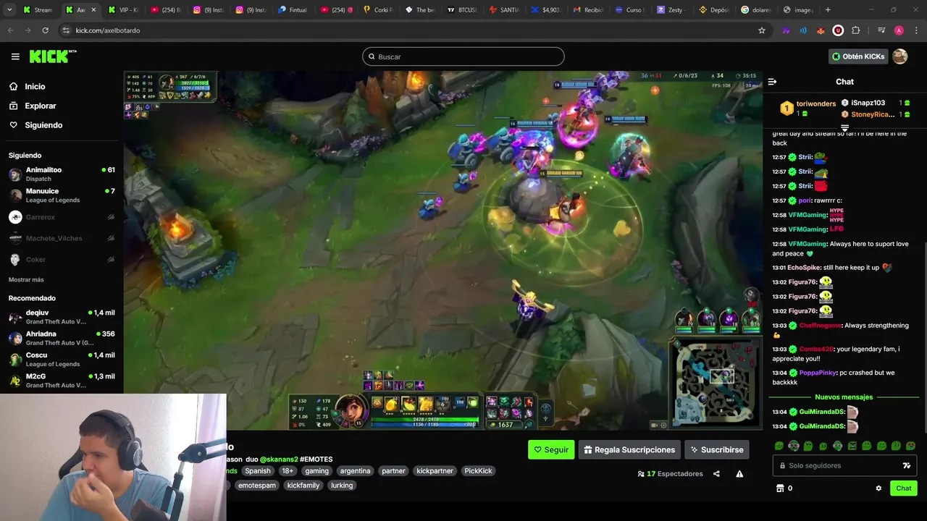The height and width of the screenshot is (521, 927).
Task: Reload the page in the browser
Action: coord(45,30)
